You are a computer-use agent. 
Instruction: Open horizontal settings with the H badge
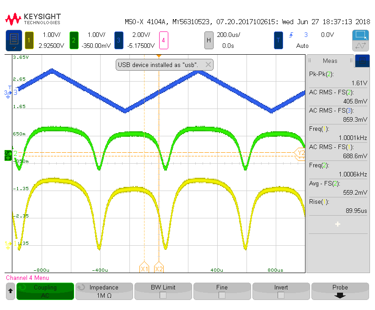click(209, 40)
